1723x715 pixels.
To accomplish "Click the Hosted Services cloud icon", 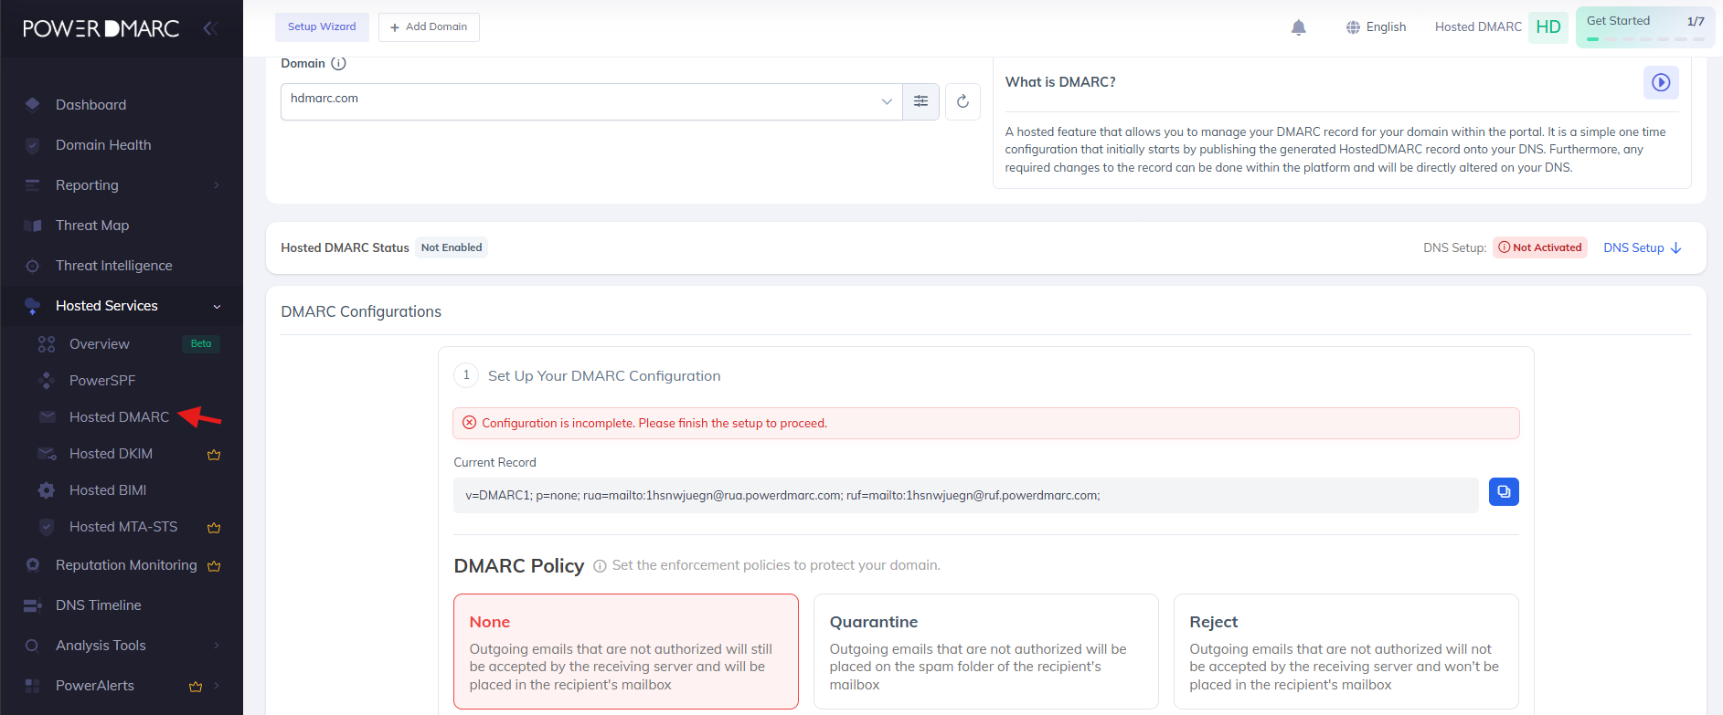I will click(33, 306).
